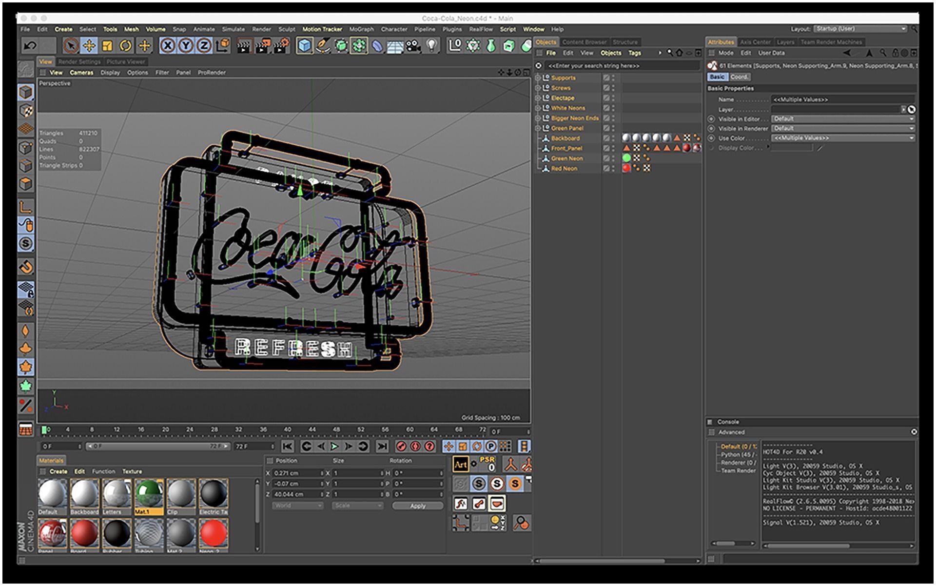Click the Axis L-shape tool icon
Screen dimensions: 936x586
pos(26,207)
